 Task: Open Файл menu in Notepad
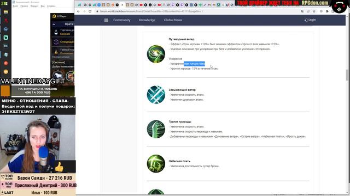click(x=15, y=6)
